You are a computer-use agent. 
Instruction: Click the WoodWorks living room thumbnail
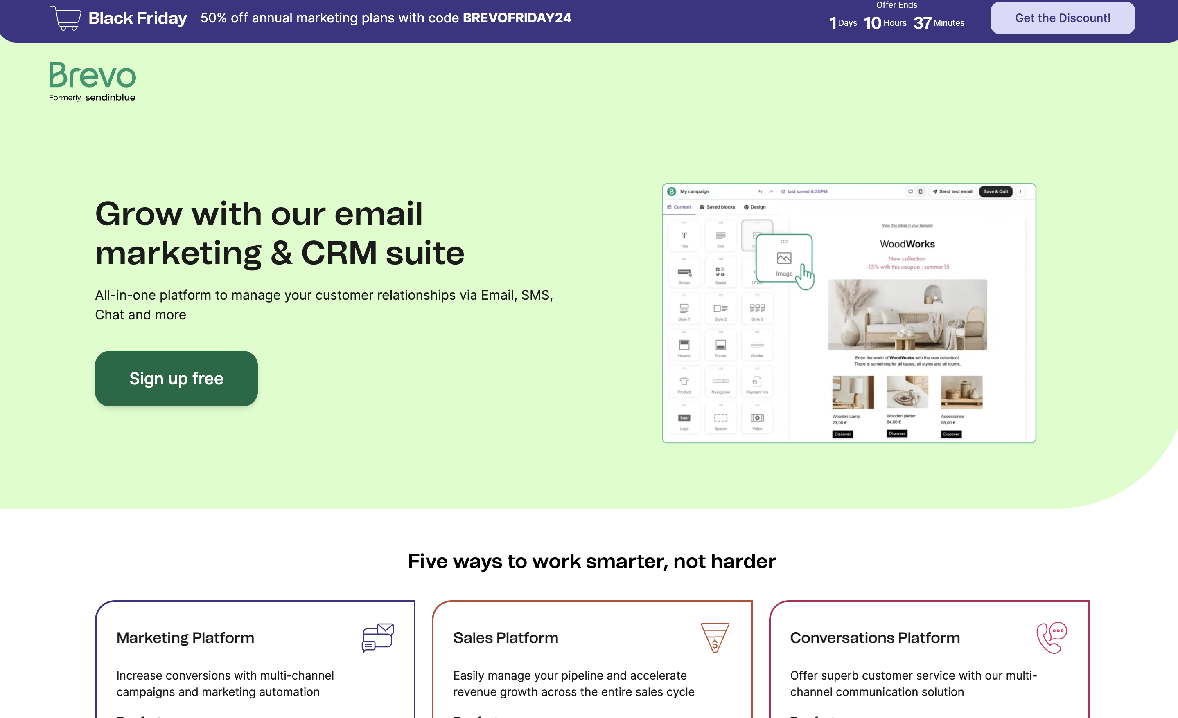click(x=907, y=315)
